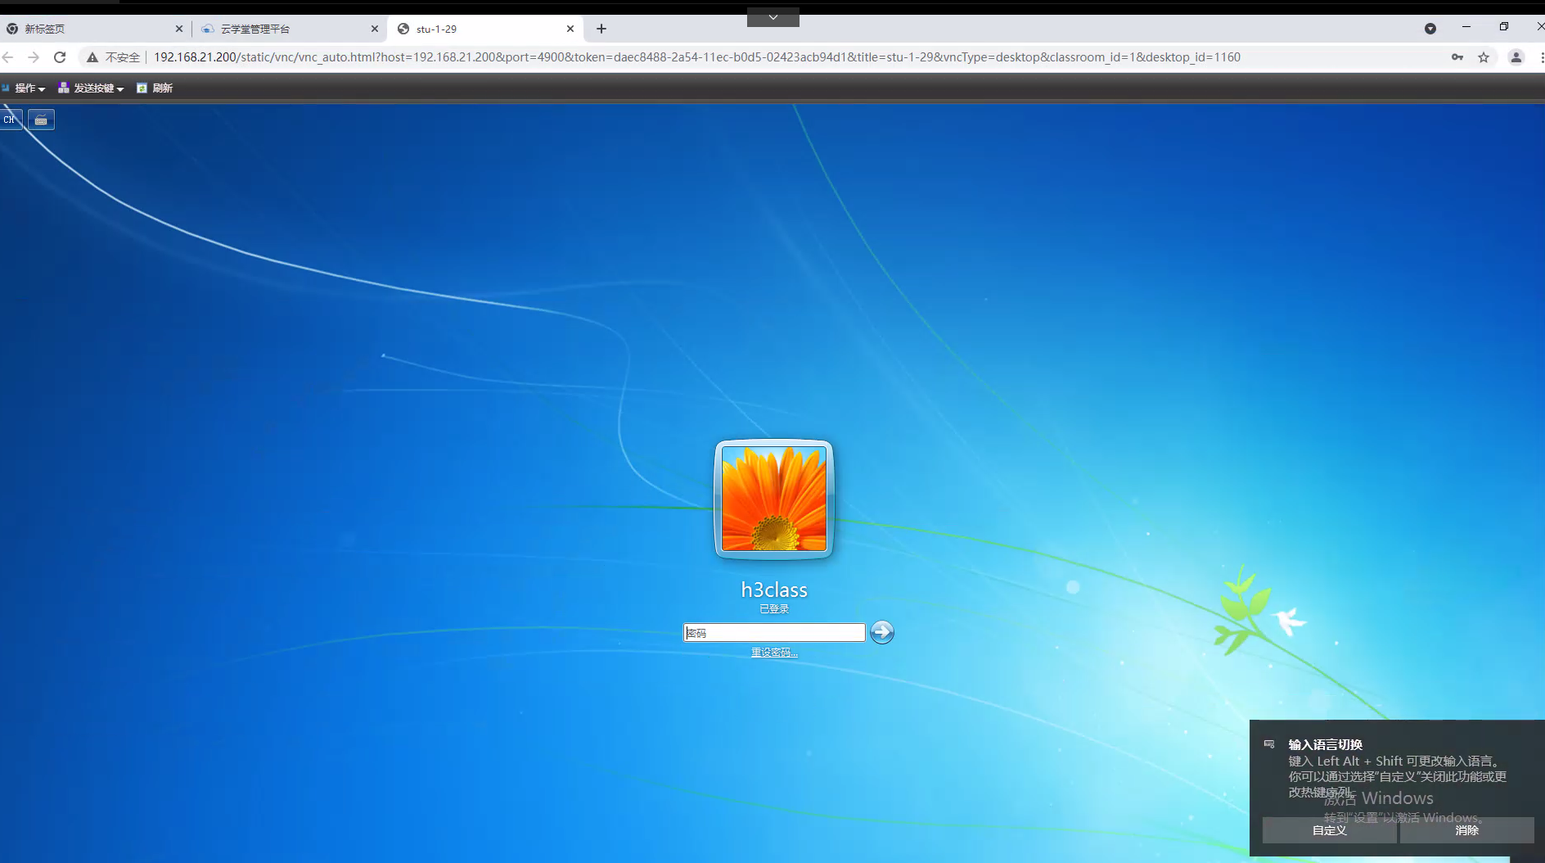Go back in browser history

click(x=8, y=57)
